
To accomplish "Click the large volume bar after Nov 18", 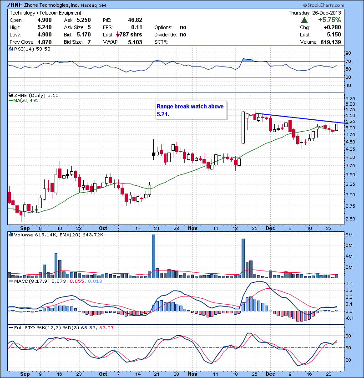I will [243, 258].
